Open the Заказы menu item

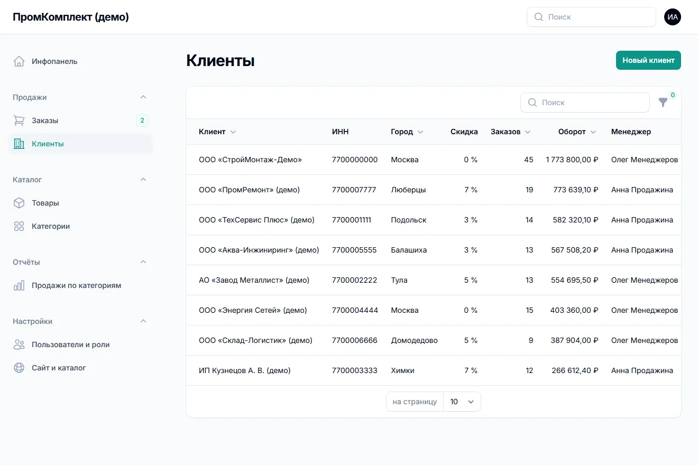[x=80, y=120]
